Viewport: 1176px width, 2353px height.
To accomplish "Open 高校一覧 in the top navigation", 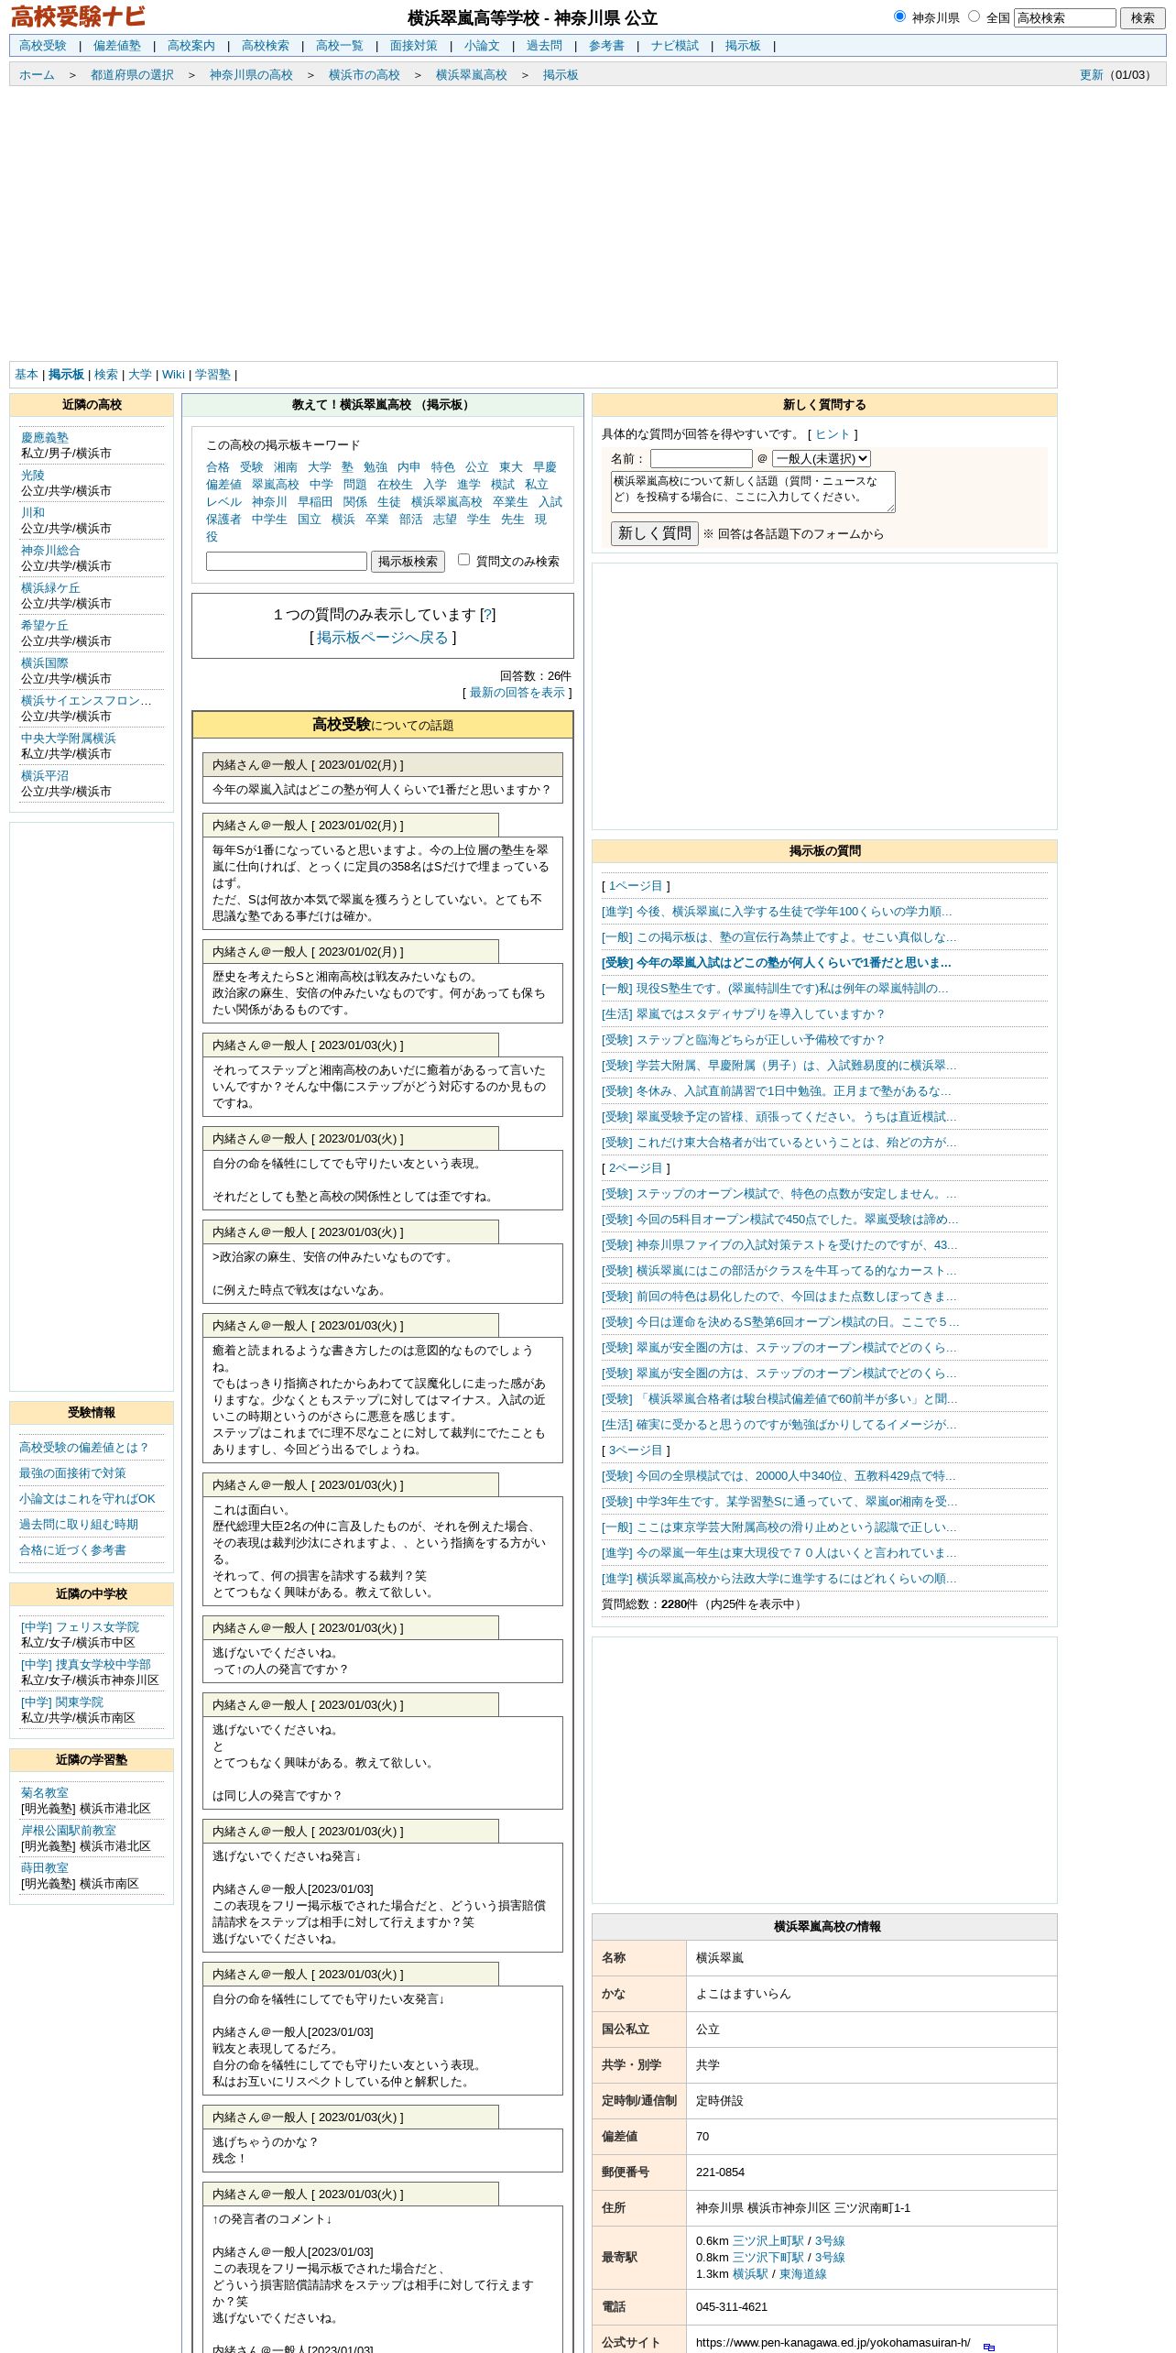I will pos(340,46).
